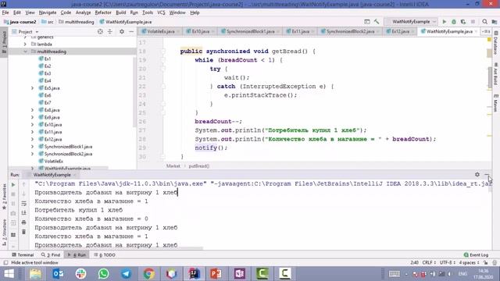Hide the Project tool window minus icon
500x281 pixels.
(x=131, y=31)
